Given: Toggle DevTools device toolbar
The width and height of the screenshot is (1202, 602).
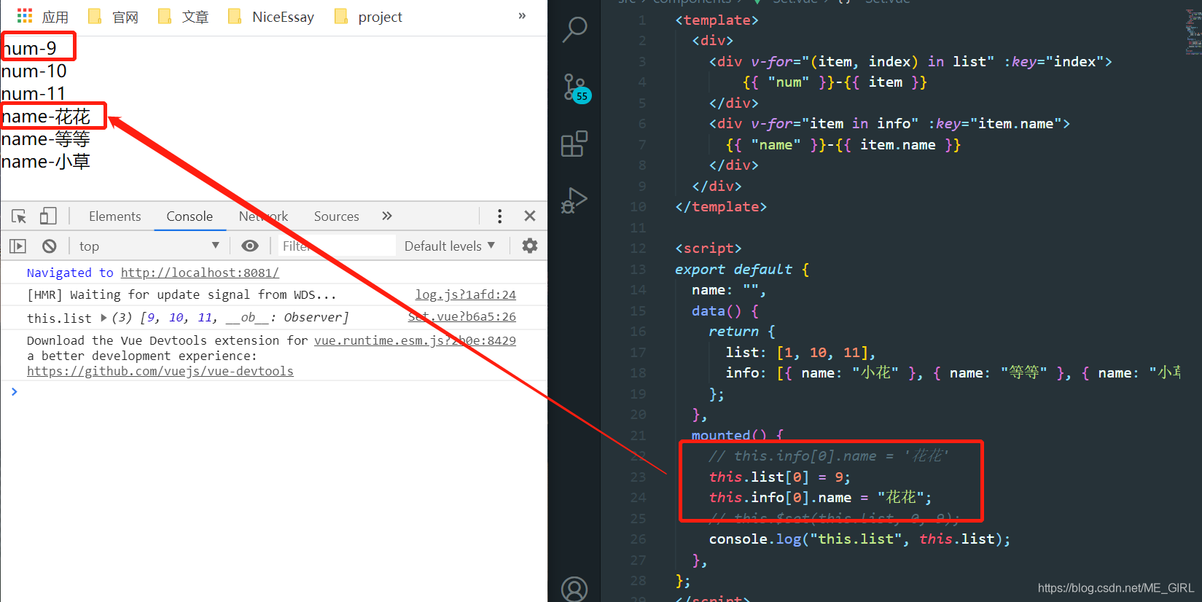Looking at the screenshot, I should [48, 216].
